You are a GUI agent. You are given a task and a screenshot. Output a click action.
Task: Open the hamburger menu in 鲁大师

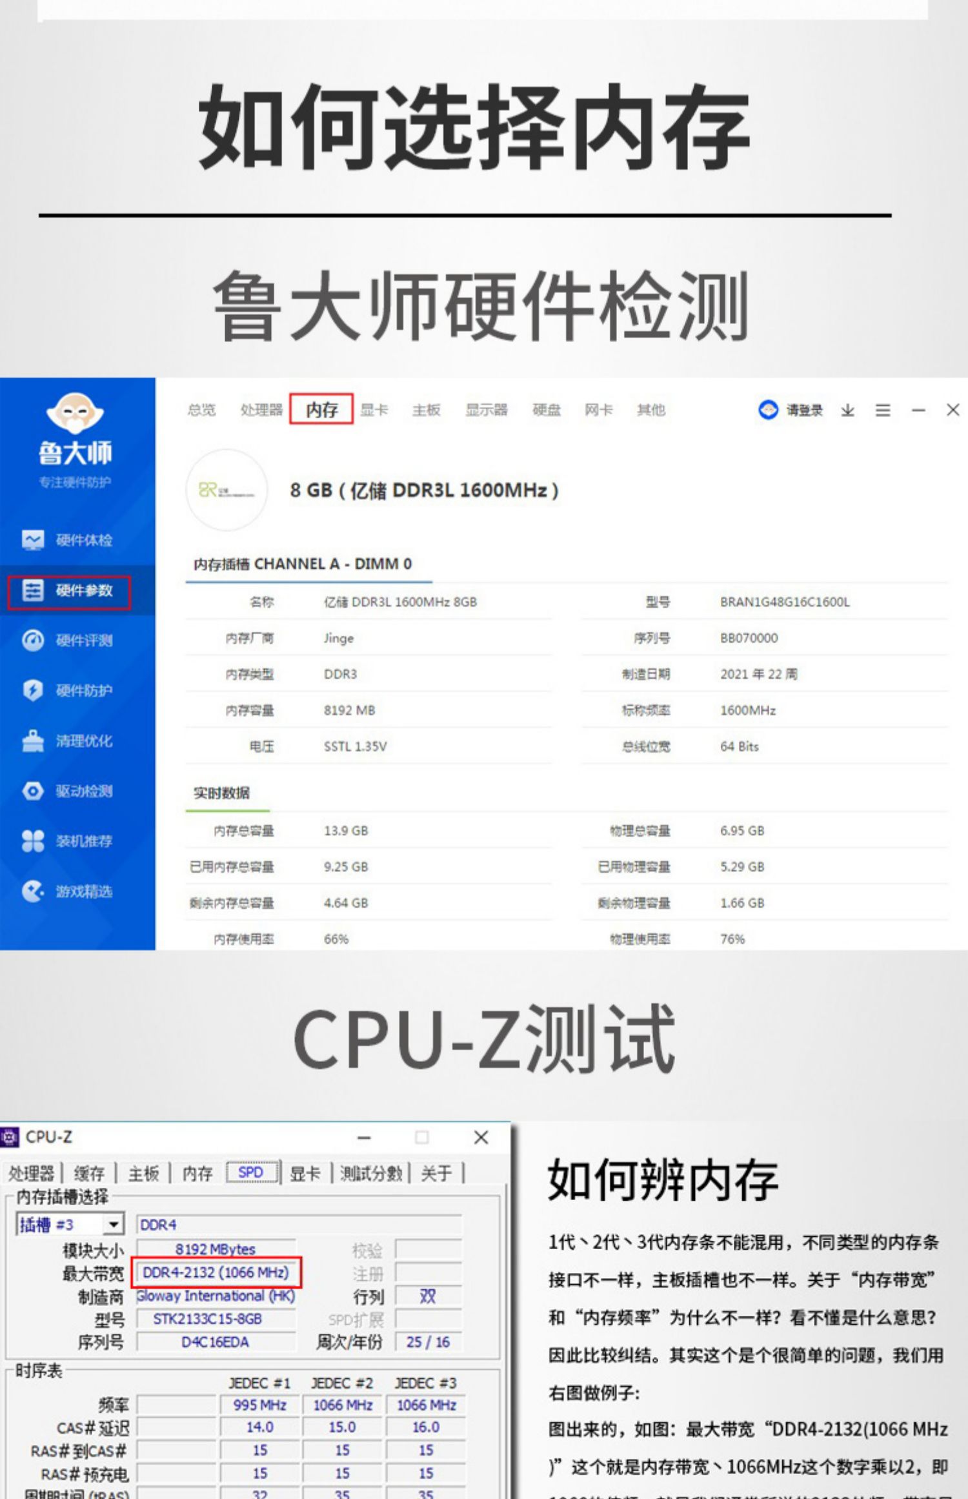click(883, 410)
